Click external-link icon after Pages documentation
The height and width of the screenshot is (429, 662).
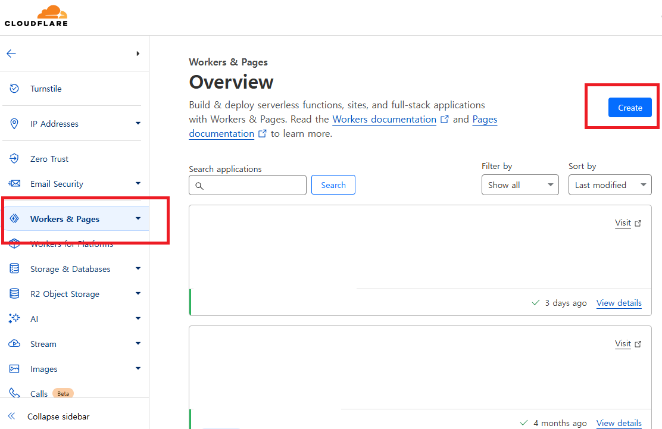262,133
